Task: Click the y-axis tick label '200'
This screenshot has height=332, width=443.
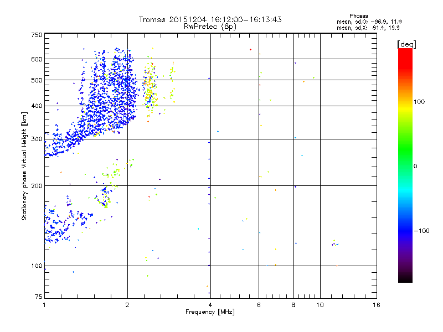Action: 37,186
